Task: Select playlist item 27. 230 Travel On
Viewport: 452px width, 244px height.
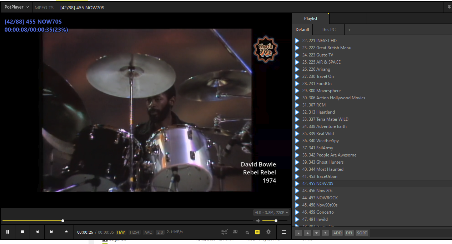Action: point(372,76)
